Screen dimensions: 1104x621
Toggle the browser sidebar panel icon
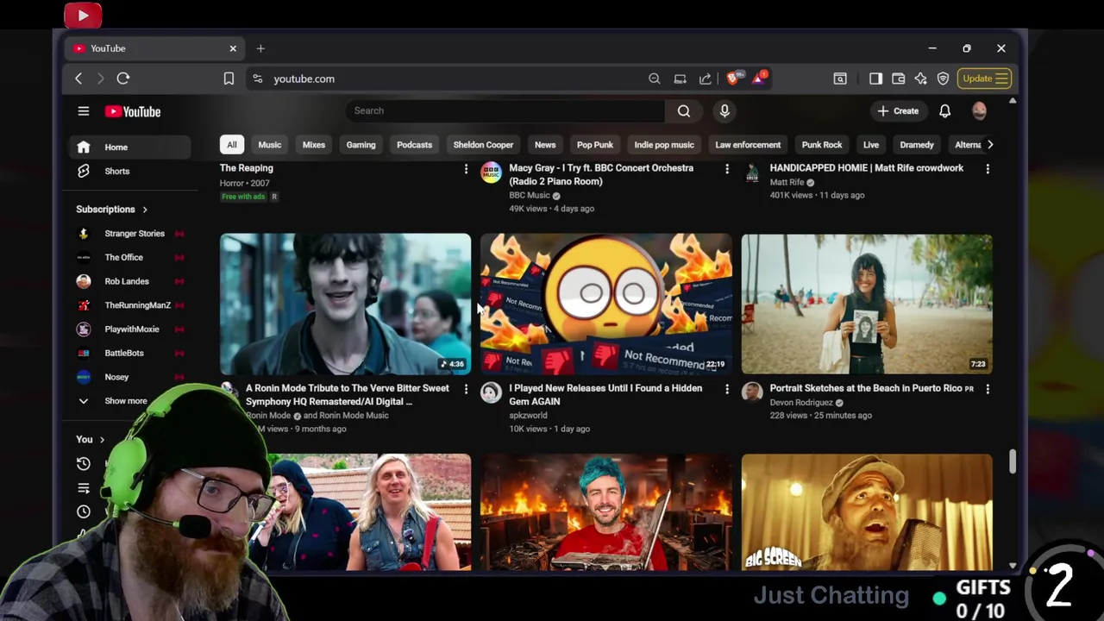tap(875, 78)
